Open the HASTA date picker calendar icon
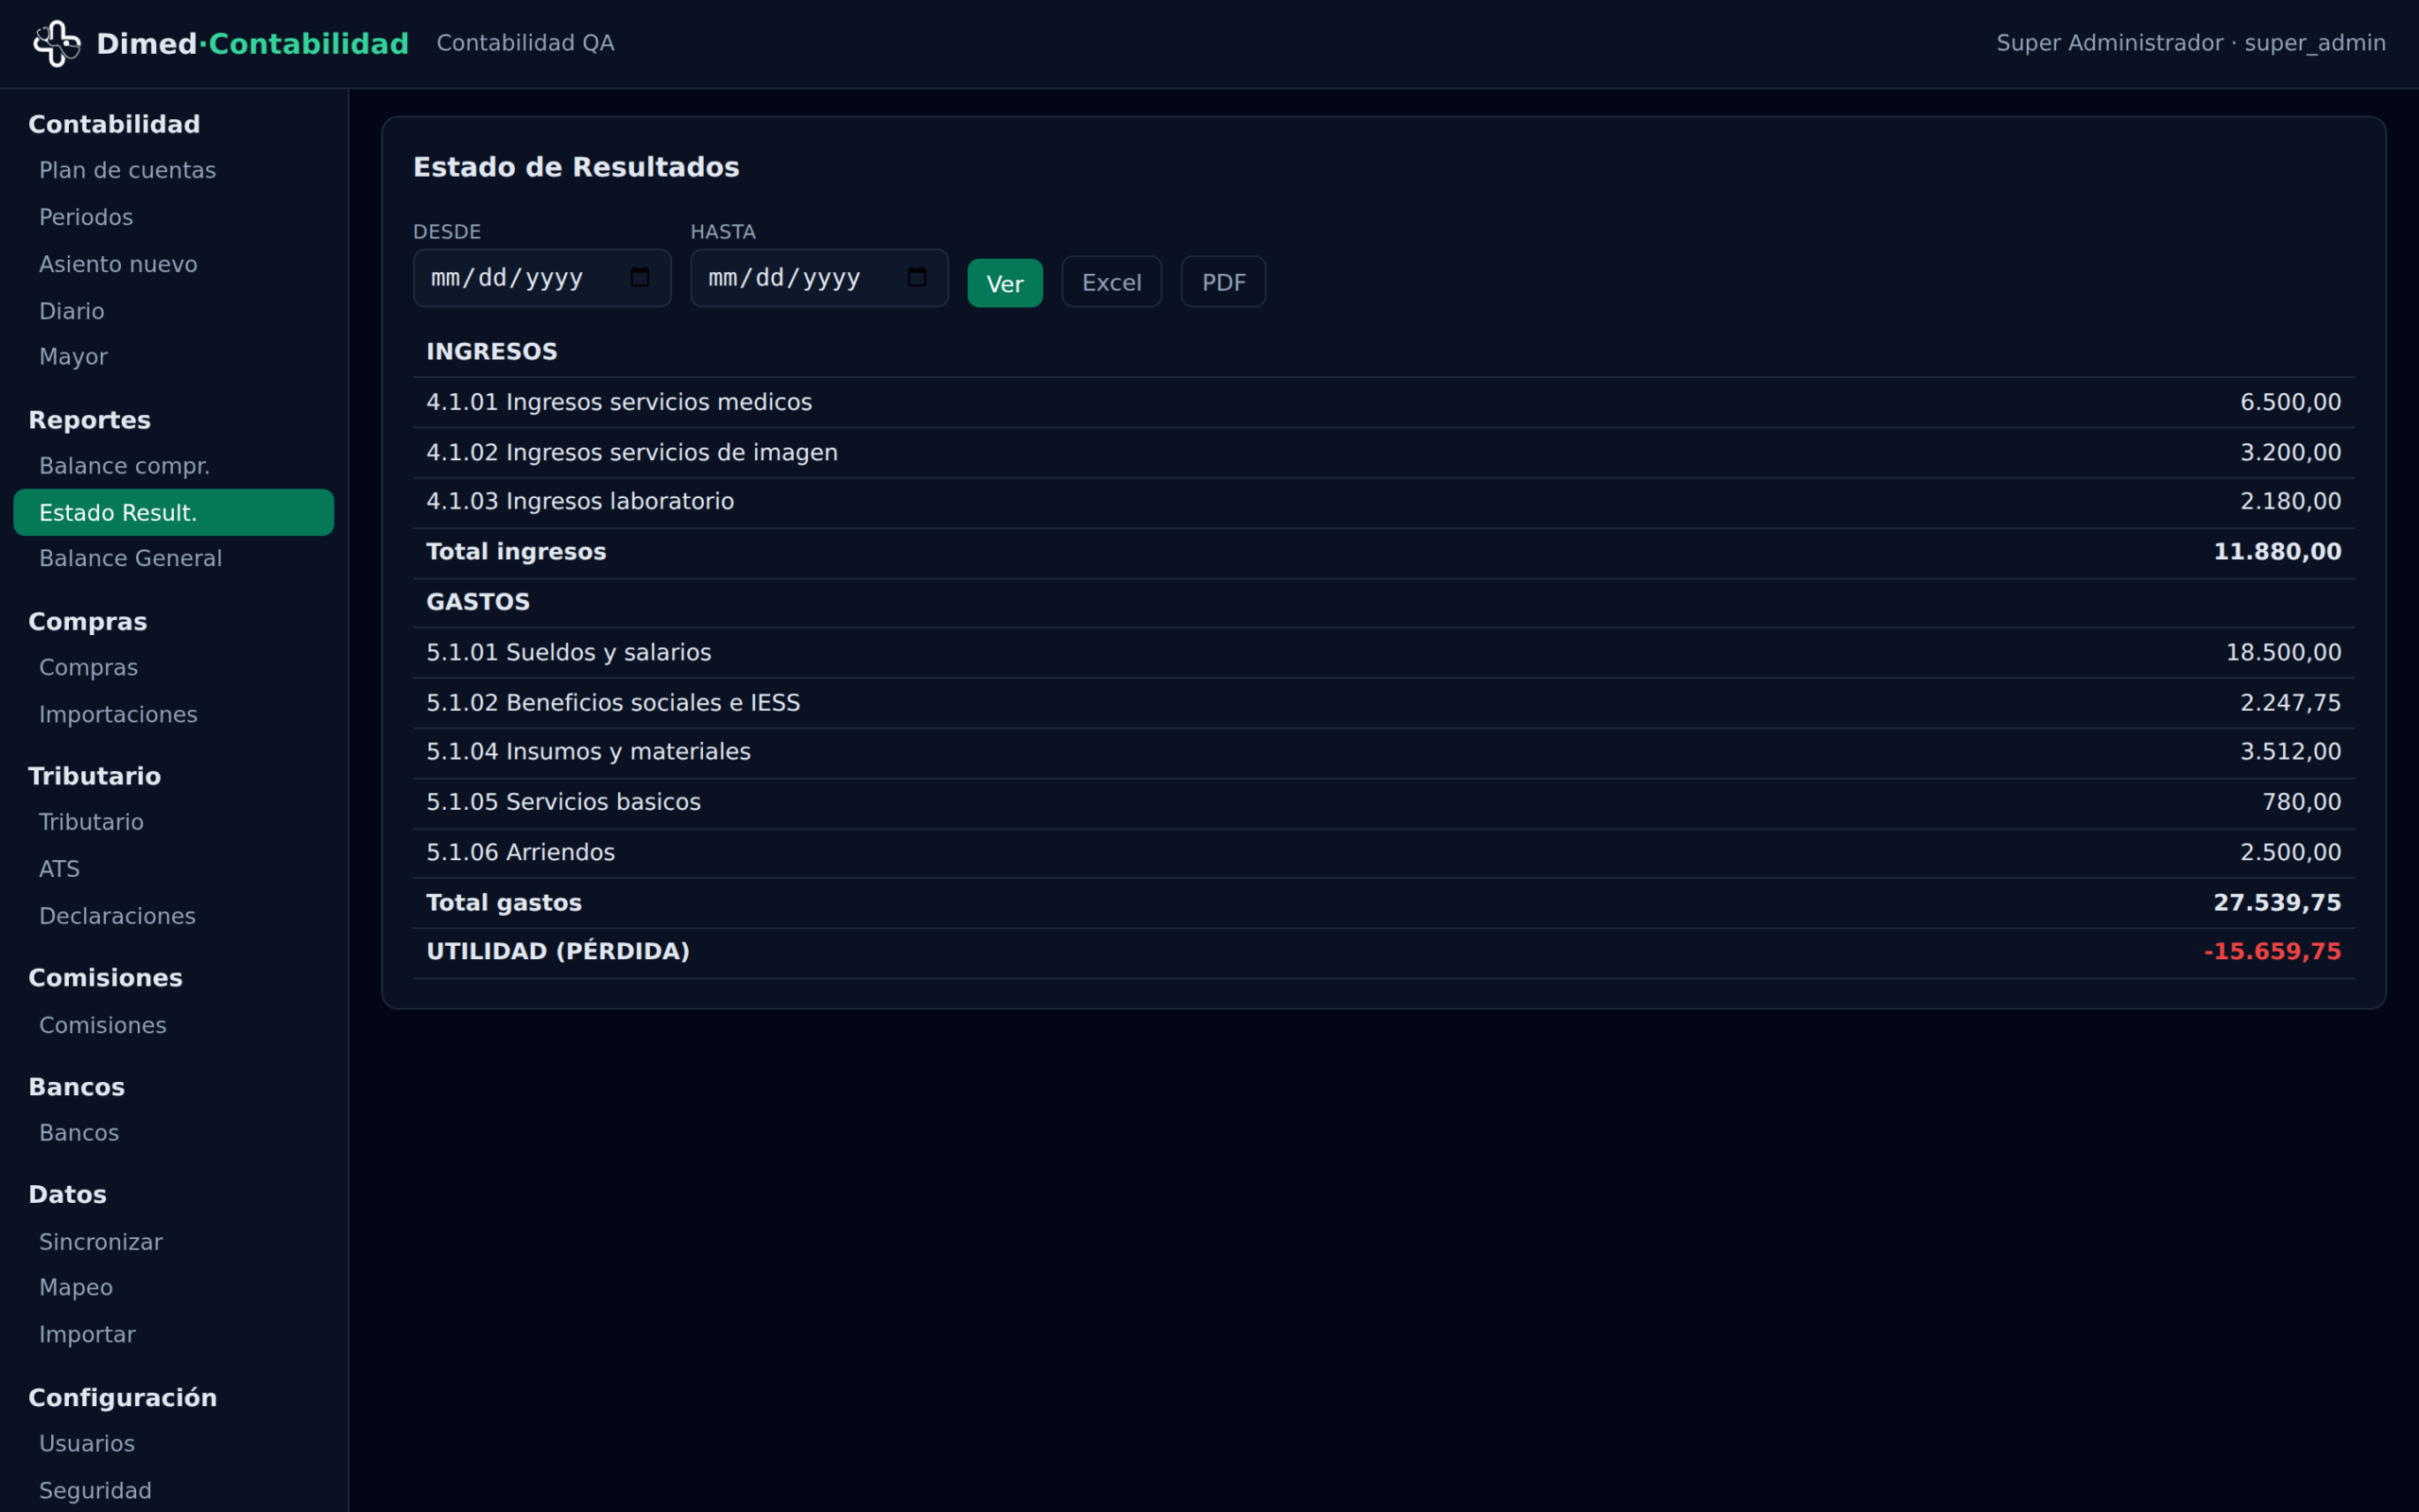Screen dimensions: 2419x1512 [917, 277]
